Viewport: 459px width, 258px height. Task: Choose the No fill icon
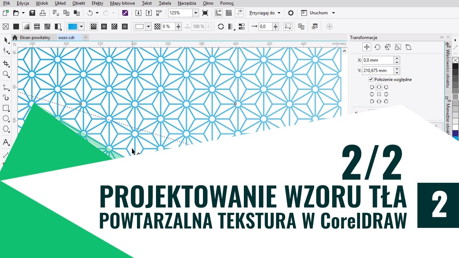coord(6,27)
